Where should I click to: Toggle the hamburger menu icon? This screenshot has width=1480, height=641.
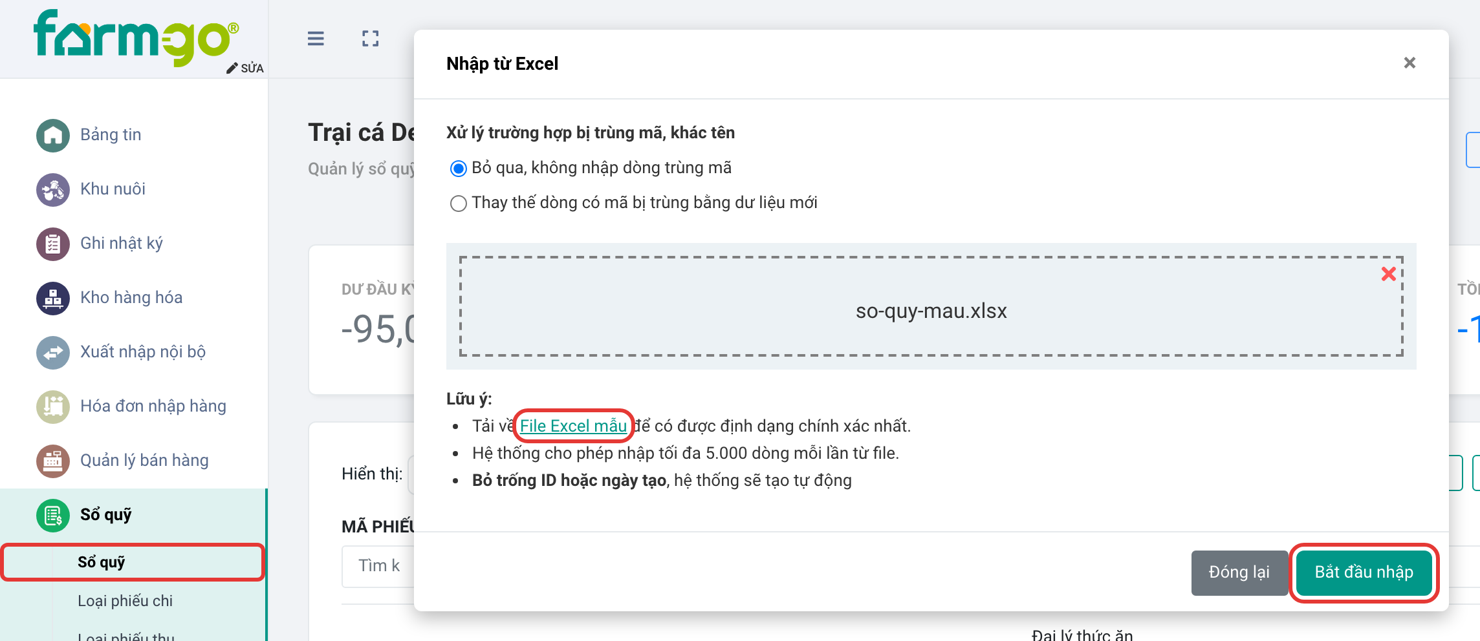pyautogui.click(x=316, y=39)
